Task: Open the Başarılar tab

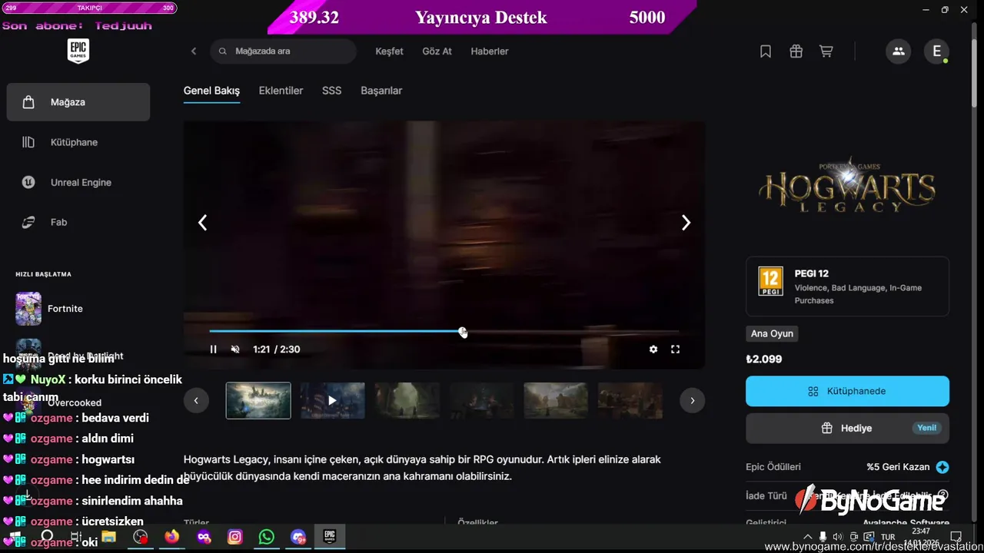Action: [x=381, y=91]
